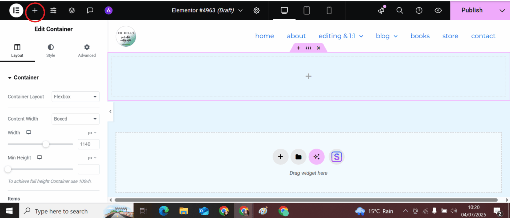Viewport: 510px width, 218px height.
Task: Open the Finder search icon
Action: tap(400, 11)
